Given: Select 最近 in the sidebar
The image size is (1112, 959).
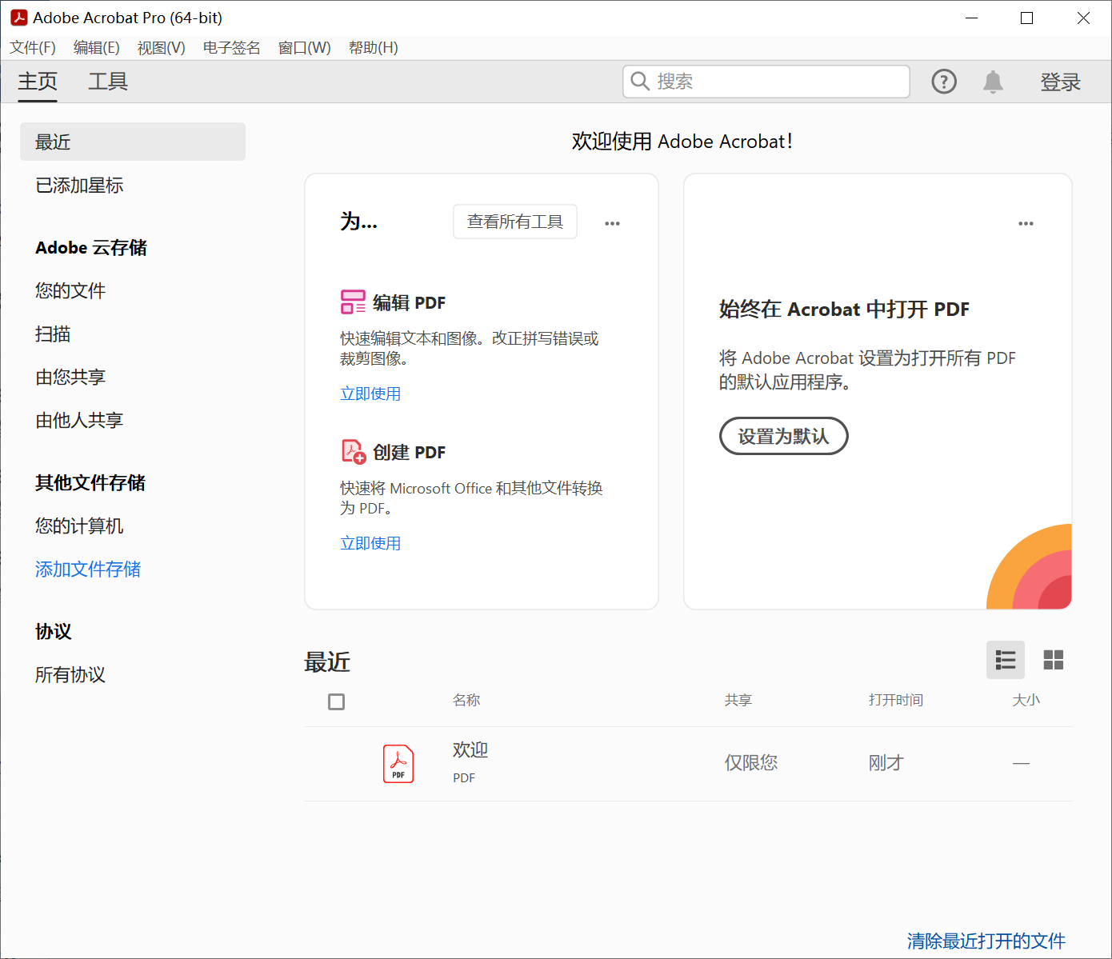Looking at the screenshot, I should (133, 142).
